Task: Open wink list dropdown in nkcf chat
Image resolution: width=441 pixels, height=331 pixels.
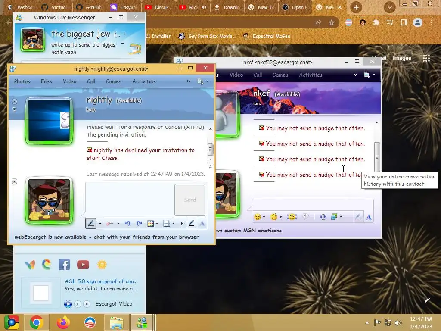Action: click(x=281, y=217)
